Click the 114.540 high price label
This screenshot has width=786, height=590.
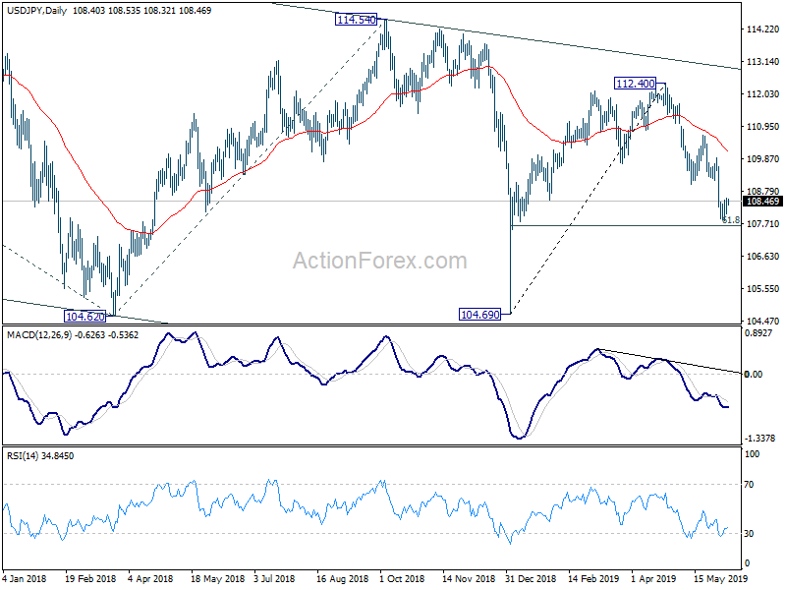click(356, 20)
